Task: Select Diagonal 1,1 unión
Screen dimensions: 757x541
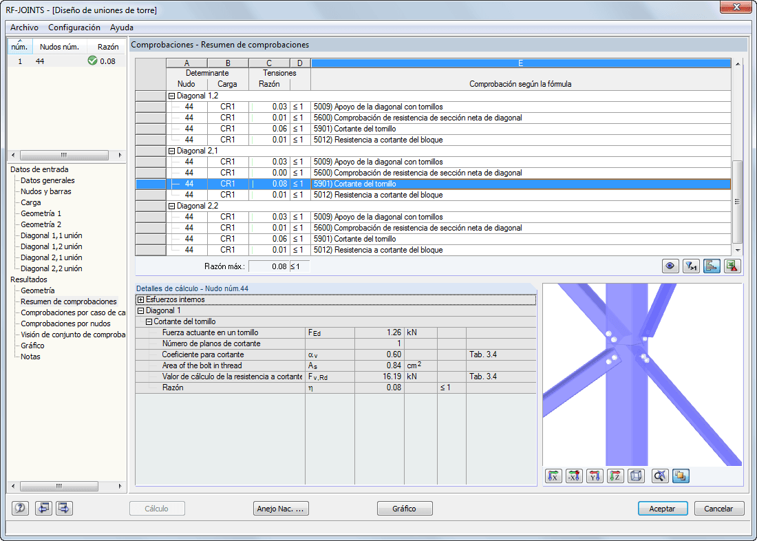Action: pyautogui.click(x=52, y=235)
